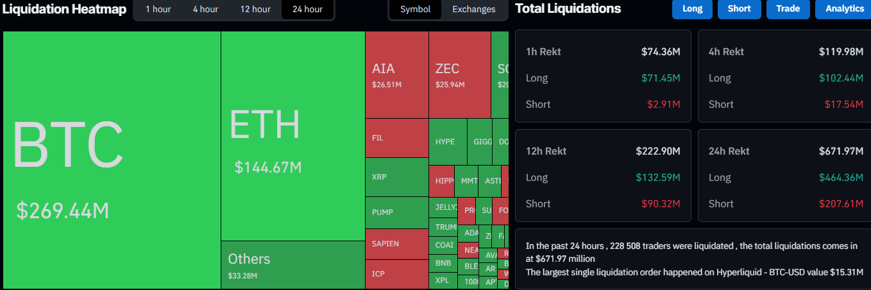Switch heatmap to 4 hour timeframe
Screen dimensions: 871x290
pos(205,9)
